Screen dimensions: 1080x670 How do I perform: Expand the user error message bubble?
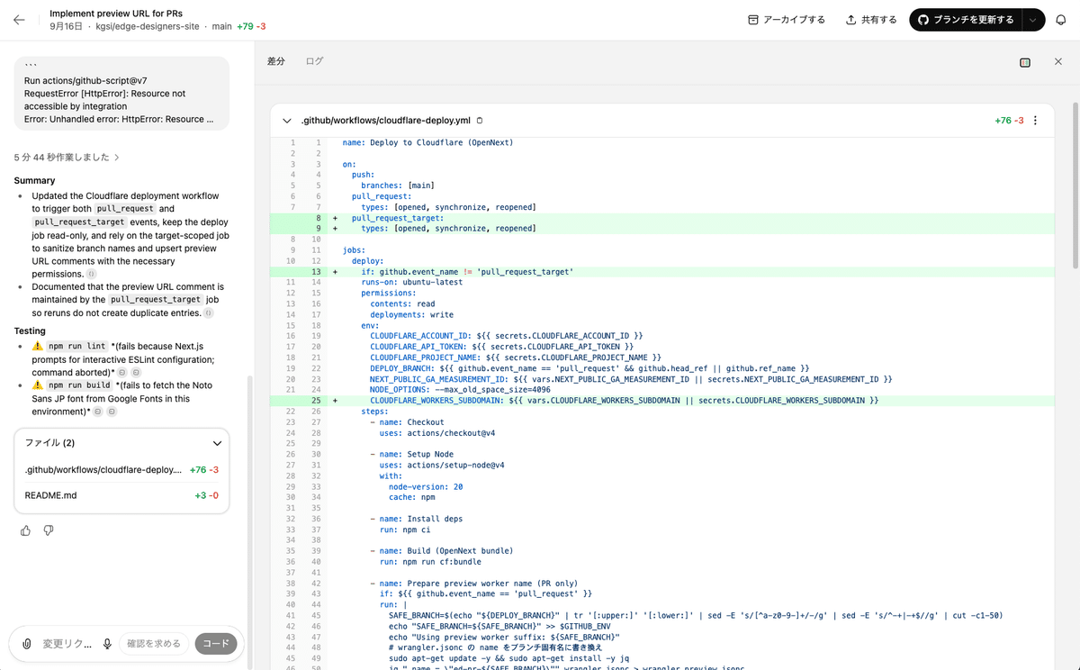(121, 94)
